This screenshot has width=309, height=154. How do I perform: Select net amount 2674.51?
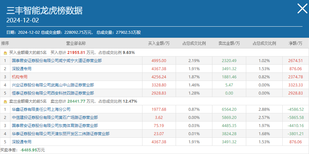295,61
